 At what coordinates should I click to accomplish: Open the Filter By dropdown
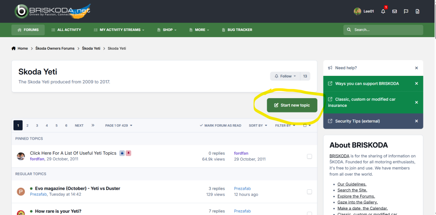[x=285, y=126]
